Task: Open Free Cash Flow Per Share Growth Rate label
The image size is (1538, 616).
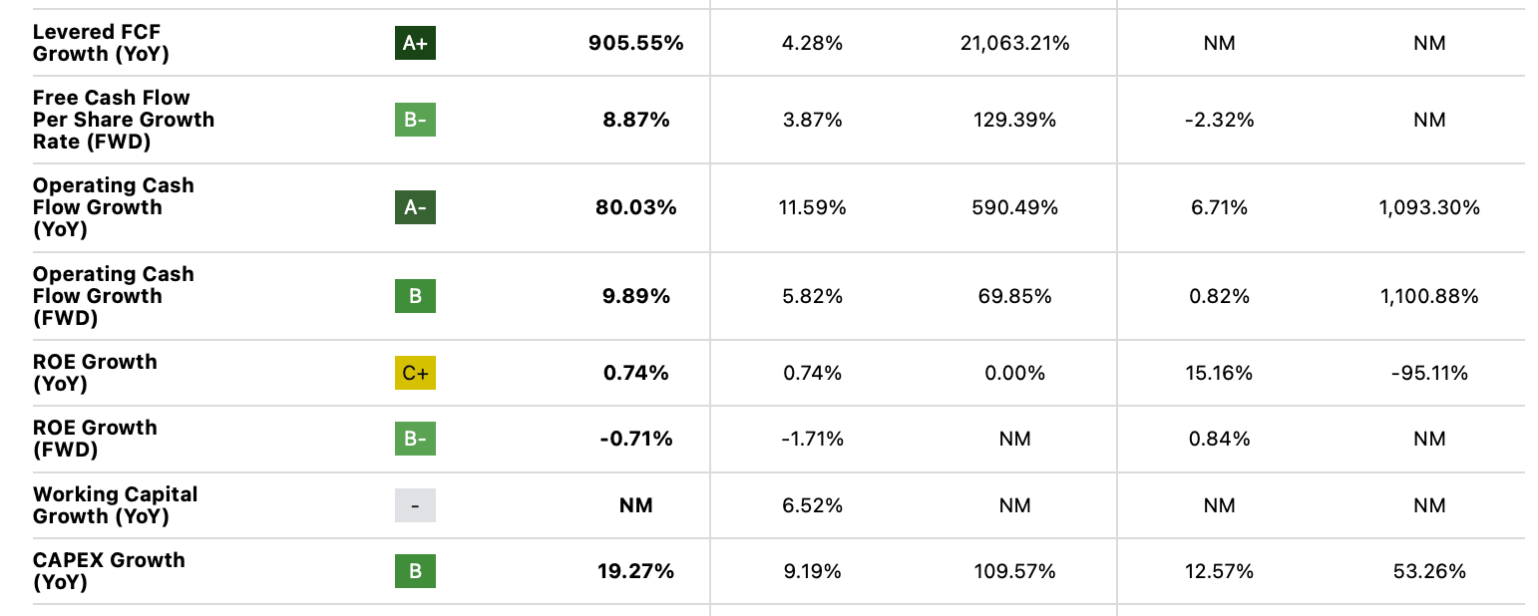Action: point(123,120)
